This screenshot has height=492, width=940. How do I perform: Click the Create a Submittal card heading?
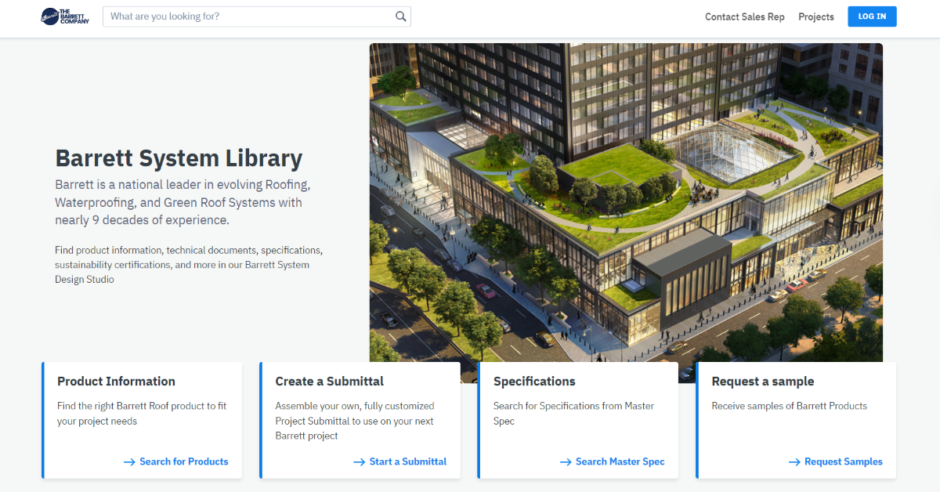coord(329,382)
